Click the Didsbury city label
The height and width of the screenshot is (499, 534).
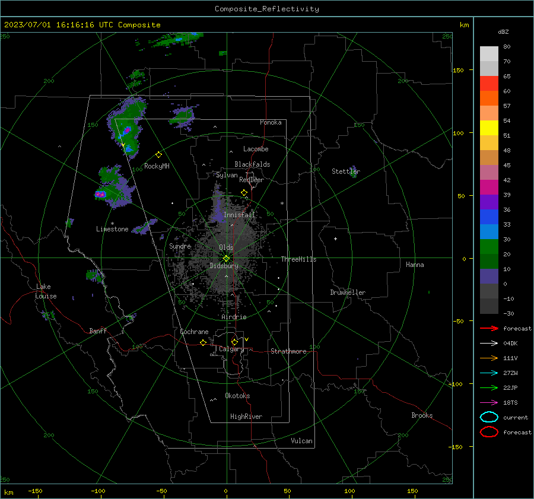pyautogui.click(x=224, y=266)
